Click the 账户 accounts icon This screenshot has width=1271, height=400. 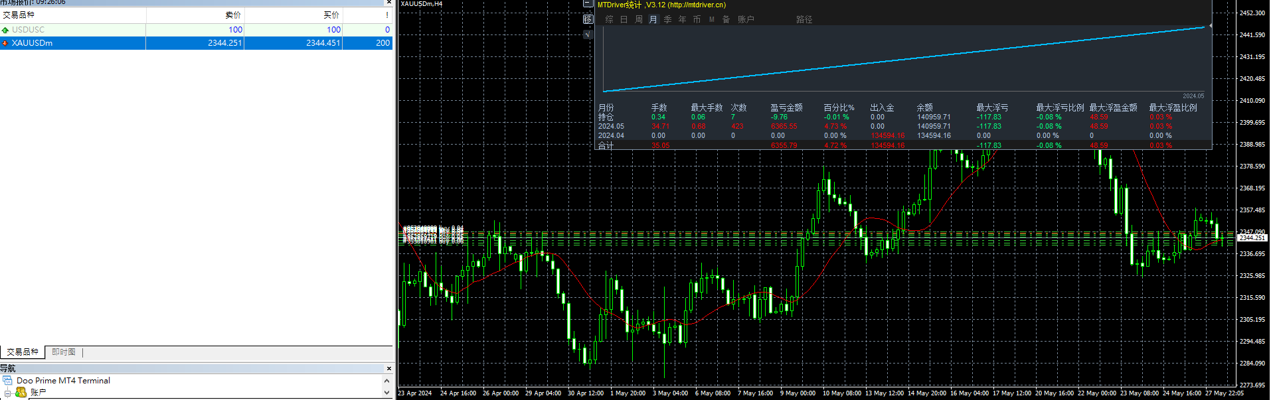tap(21, 393)
